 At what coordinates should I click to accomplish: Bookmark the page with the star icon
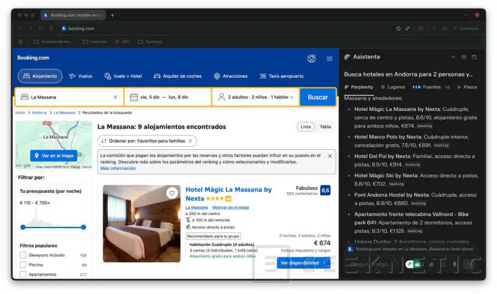coord(398,29)
